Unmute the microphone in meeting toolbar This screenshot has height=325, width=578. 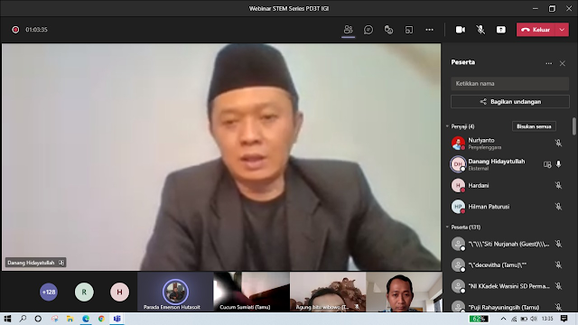click(480, 30)
